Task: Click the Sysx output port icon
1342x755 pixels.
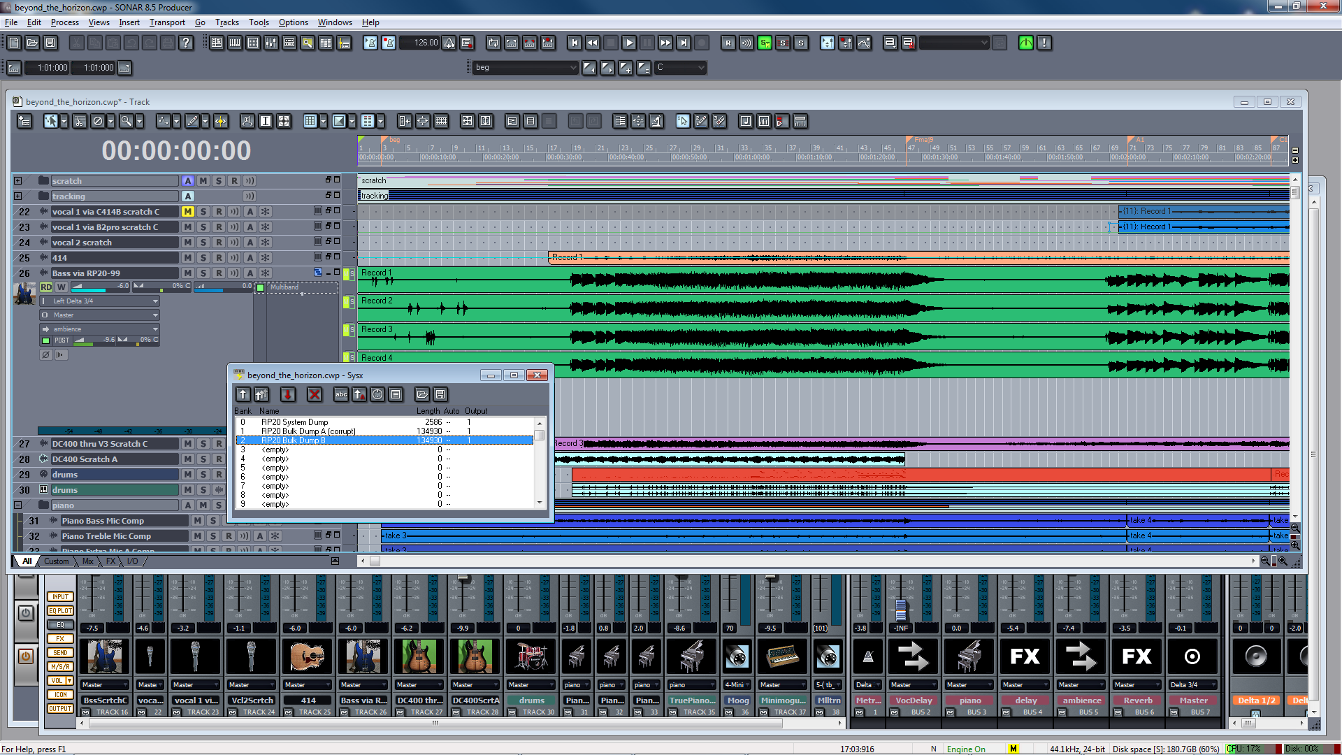Action: [377, 394]
